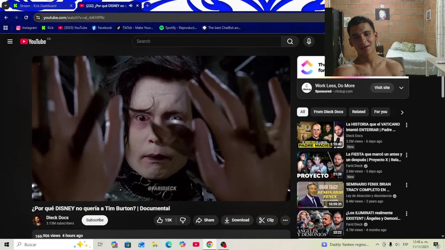Open File Explorer from taskbar
The height and width of the screenshot is (250, 445).
(155, 244)
